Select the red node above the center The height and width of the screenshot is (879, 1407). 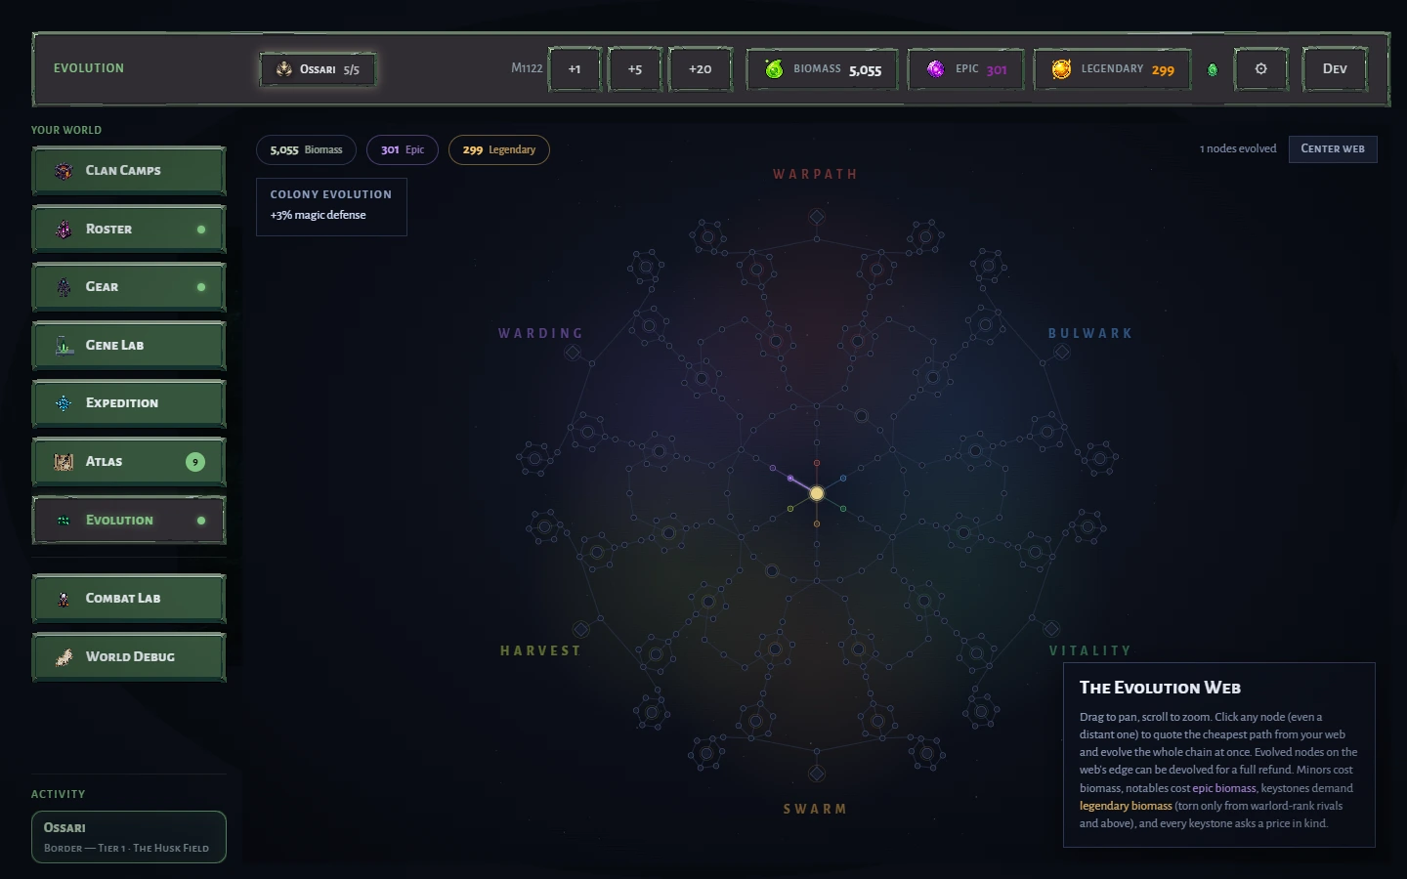(x=817, y=463)
